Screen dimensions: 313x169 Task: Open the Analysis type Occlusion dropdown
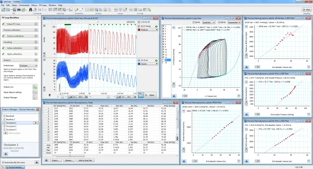(x=29, y=65)
